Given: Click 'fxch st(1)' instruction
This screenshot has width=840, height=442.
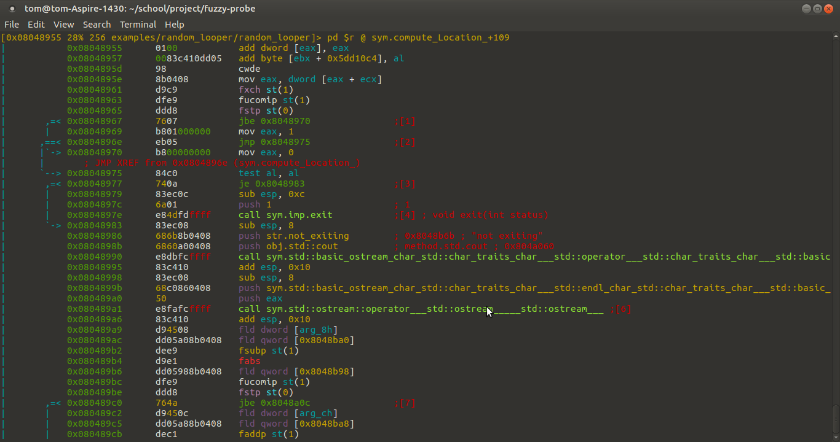Looking at the screenshot, I should [x=266, y=90].
